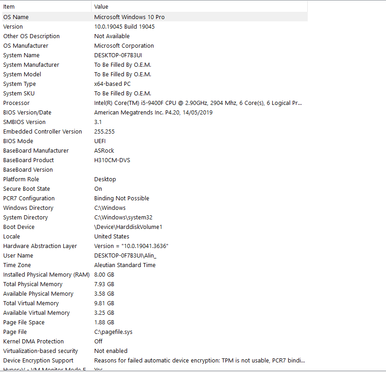The width and height of the screenshot is (386, 372).
Task: Select the OS Name row
Action: click(155, 17)
